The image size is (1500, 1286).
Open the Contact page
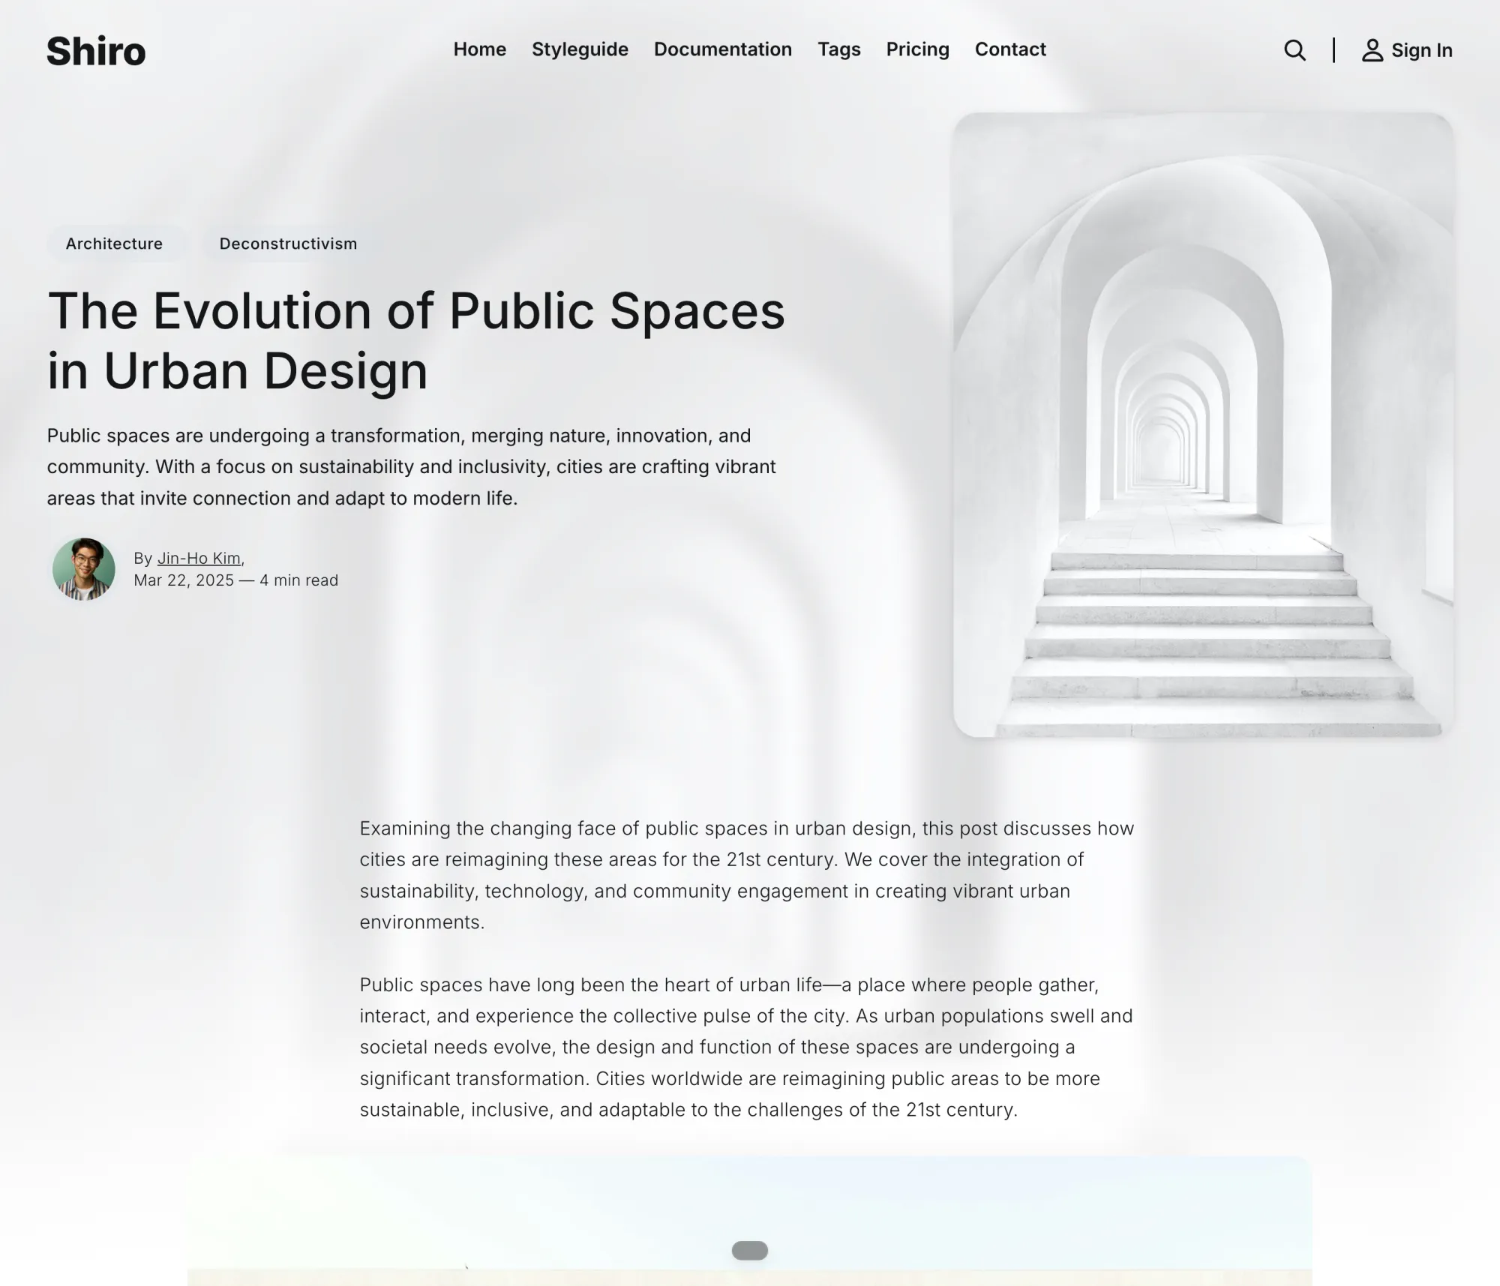[x=1010, y=49]
